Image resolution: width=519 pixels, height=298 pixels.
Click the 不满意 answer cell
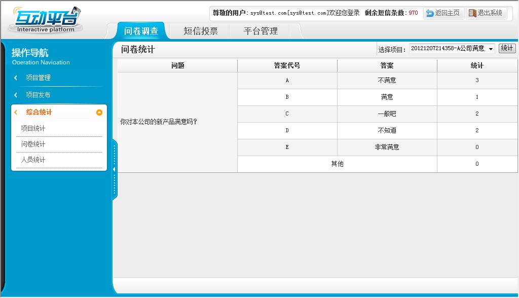coord(387,81)
